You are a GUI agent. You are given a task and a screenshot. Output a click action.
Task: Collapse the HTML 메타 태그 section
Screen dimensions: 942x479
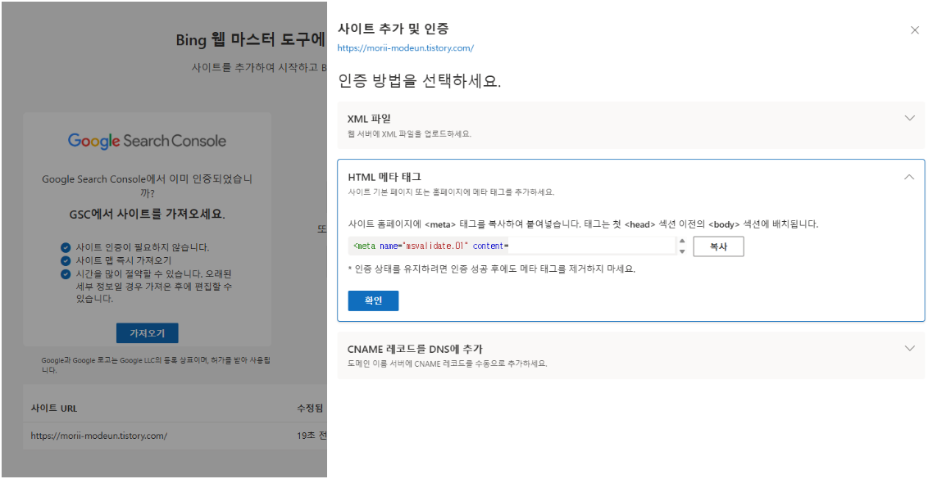909,177
